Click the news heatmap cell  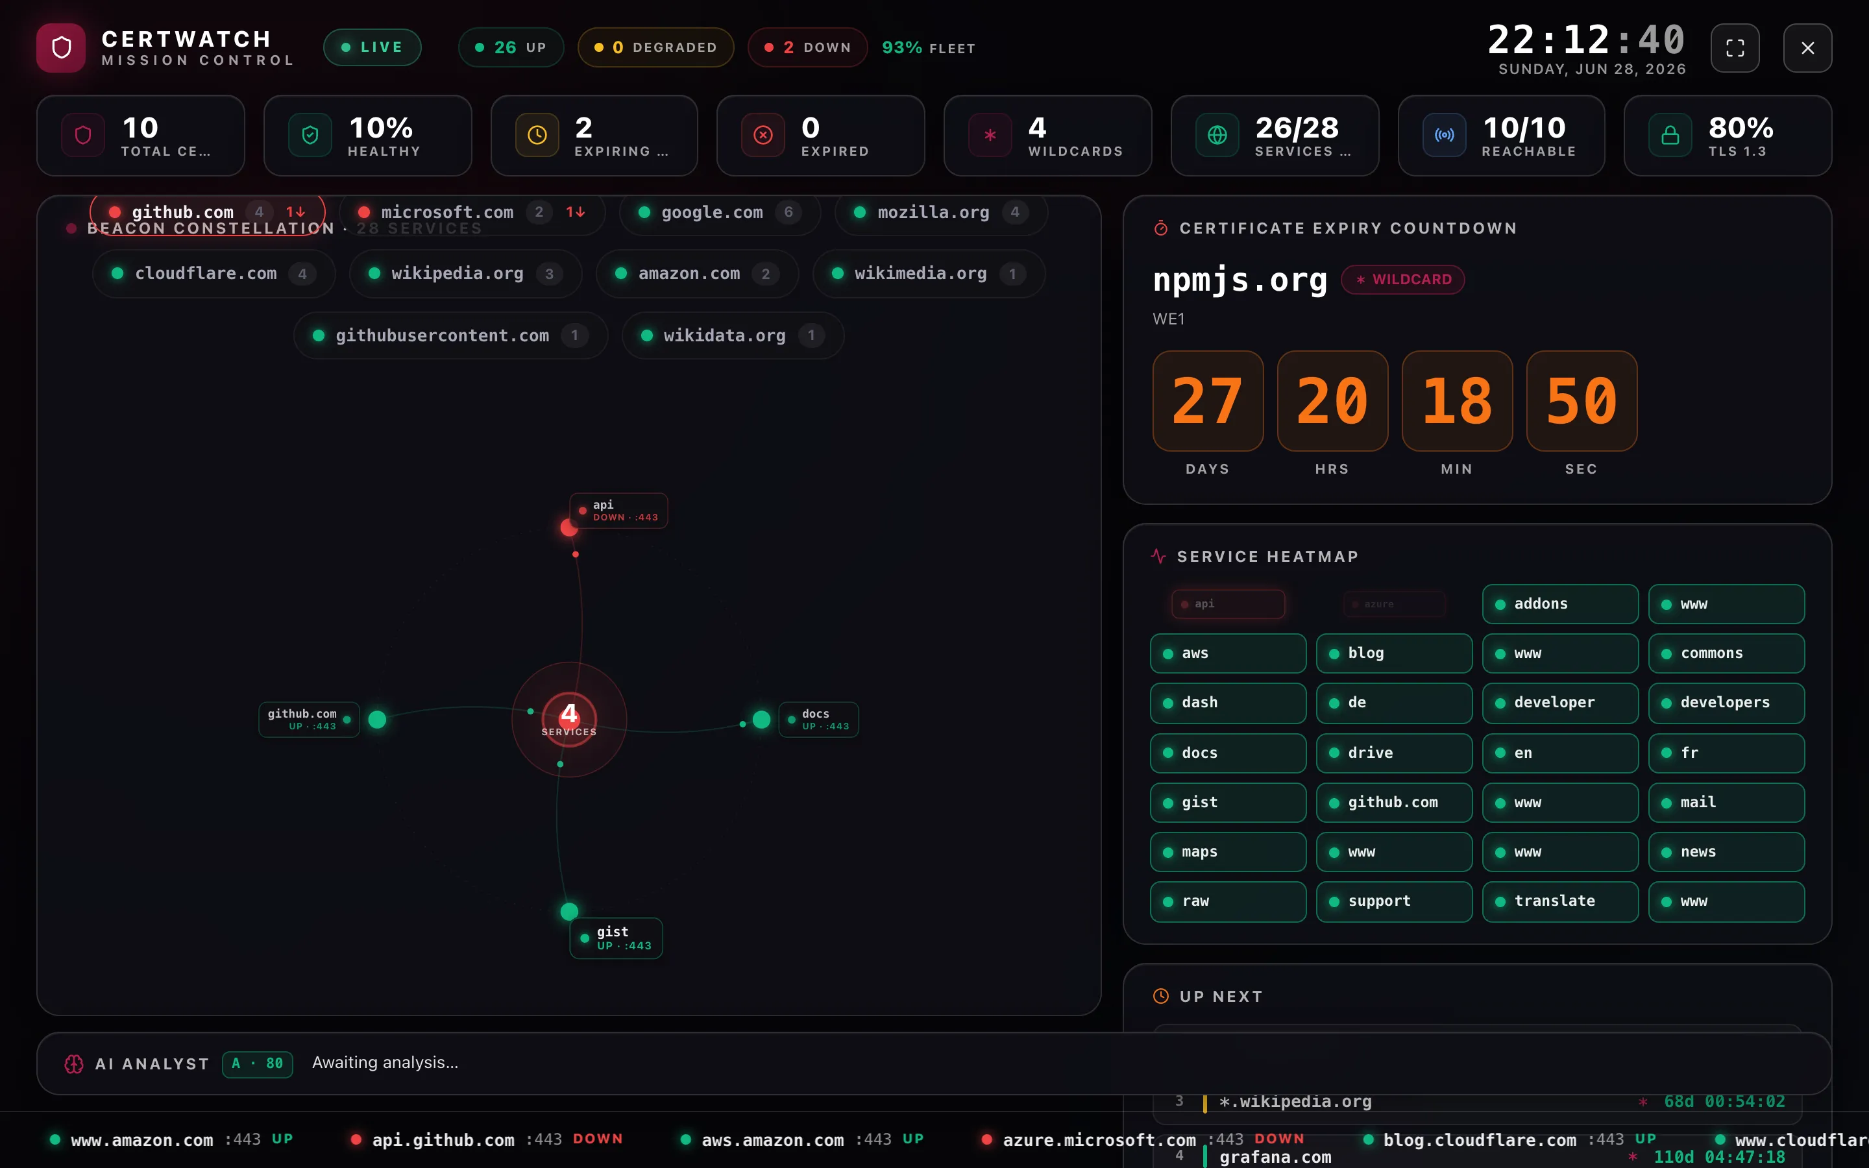[1726, 852]
